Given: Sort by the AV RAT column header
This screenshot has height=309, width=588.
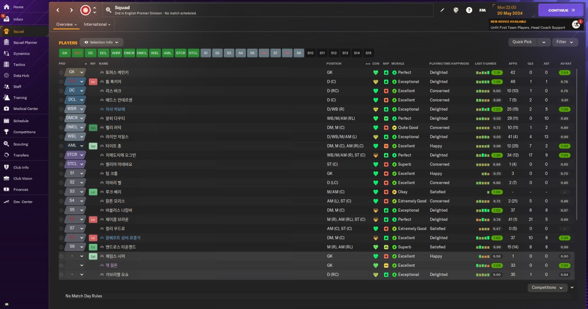Looking at the screenshot, I should (565, 63).
